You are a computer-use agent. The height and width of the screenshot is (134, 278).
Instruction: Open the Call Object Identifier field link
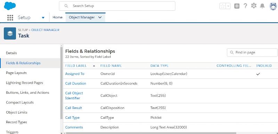[x=74, y=95]
